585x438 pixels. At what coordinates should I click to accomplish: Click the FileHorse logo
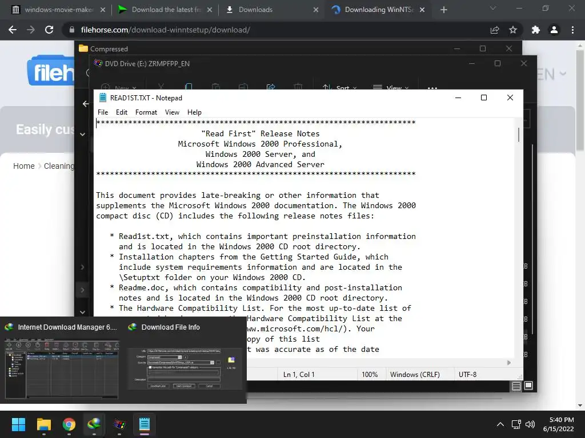coord(51,71)
